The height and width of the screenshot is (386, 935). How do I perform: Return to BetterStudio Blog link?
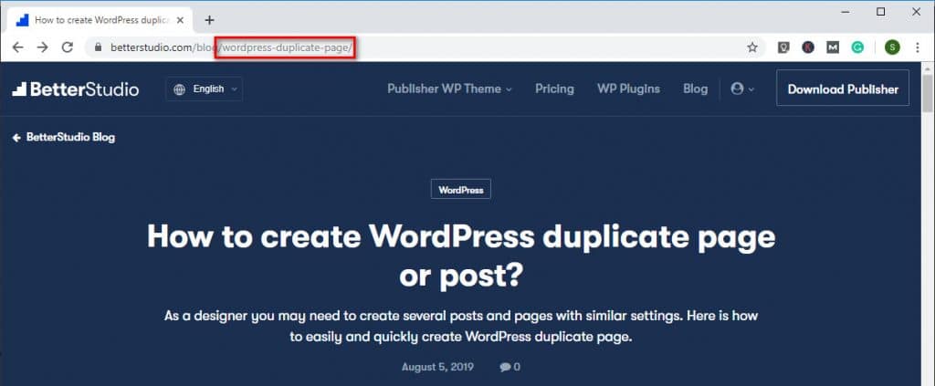pos(64,138)
